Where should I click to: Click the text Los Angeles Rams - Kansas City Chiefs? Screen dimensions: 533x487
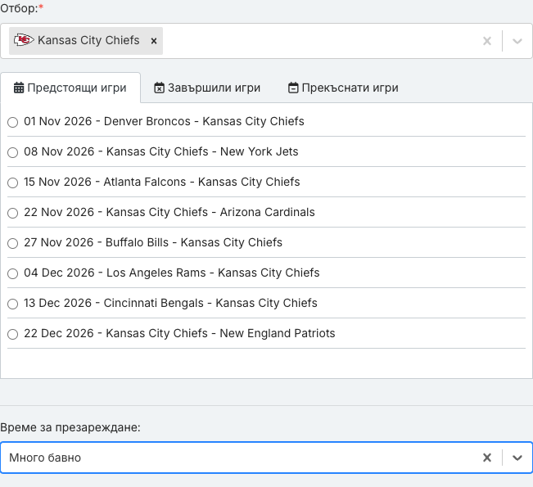213,273
